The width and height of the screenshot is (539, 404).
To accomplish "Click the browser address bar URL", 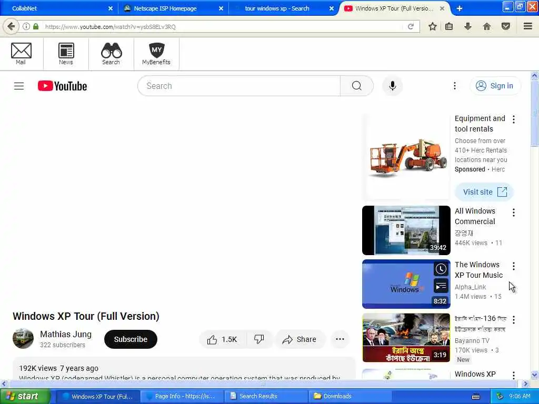I will pyautogui.click(x=111, y=27).
